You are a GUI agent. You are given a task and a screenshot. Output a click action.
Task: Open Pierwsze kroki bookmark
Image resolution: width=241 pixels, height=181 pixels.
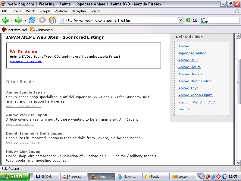point(15,30)
